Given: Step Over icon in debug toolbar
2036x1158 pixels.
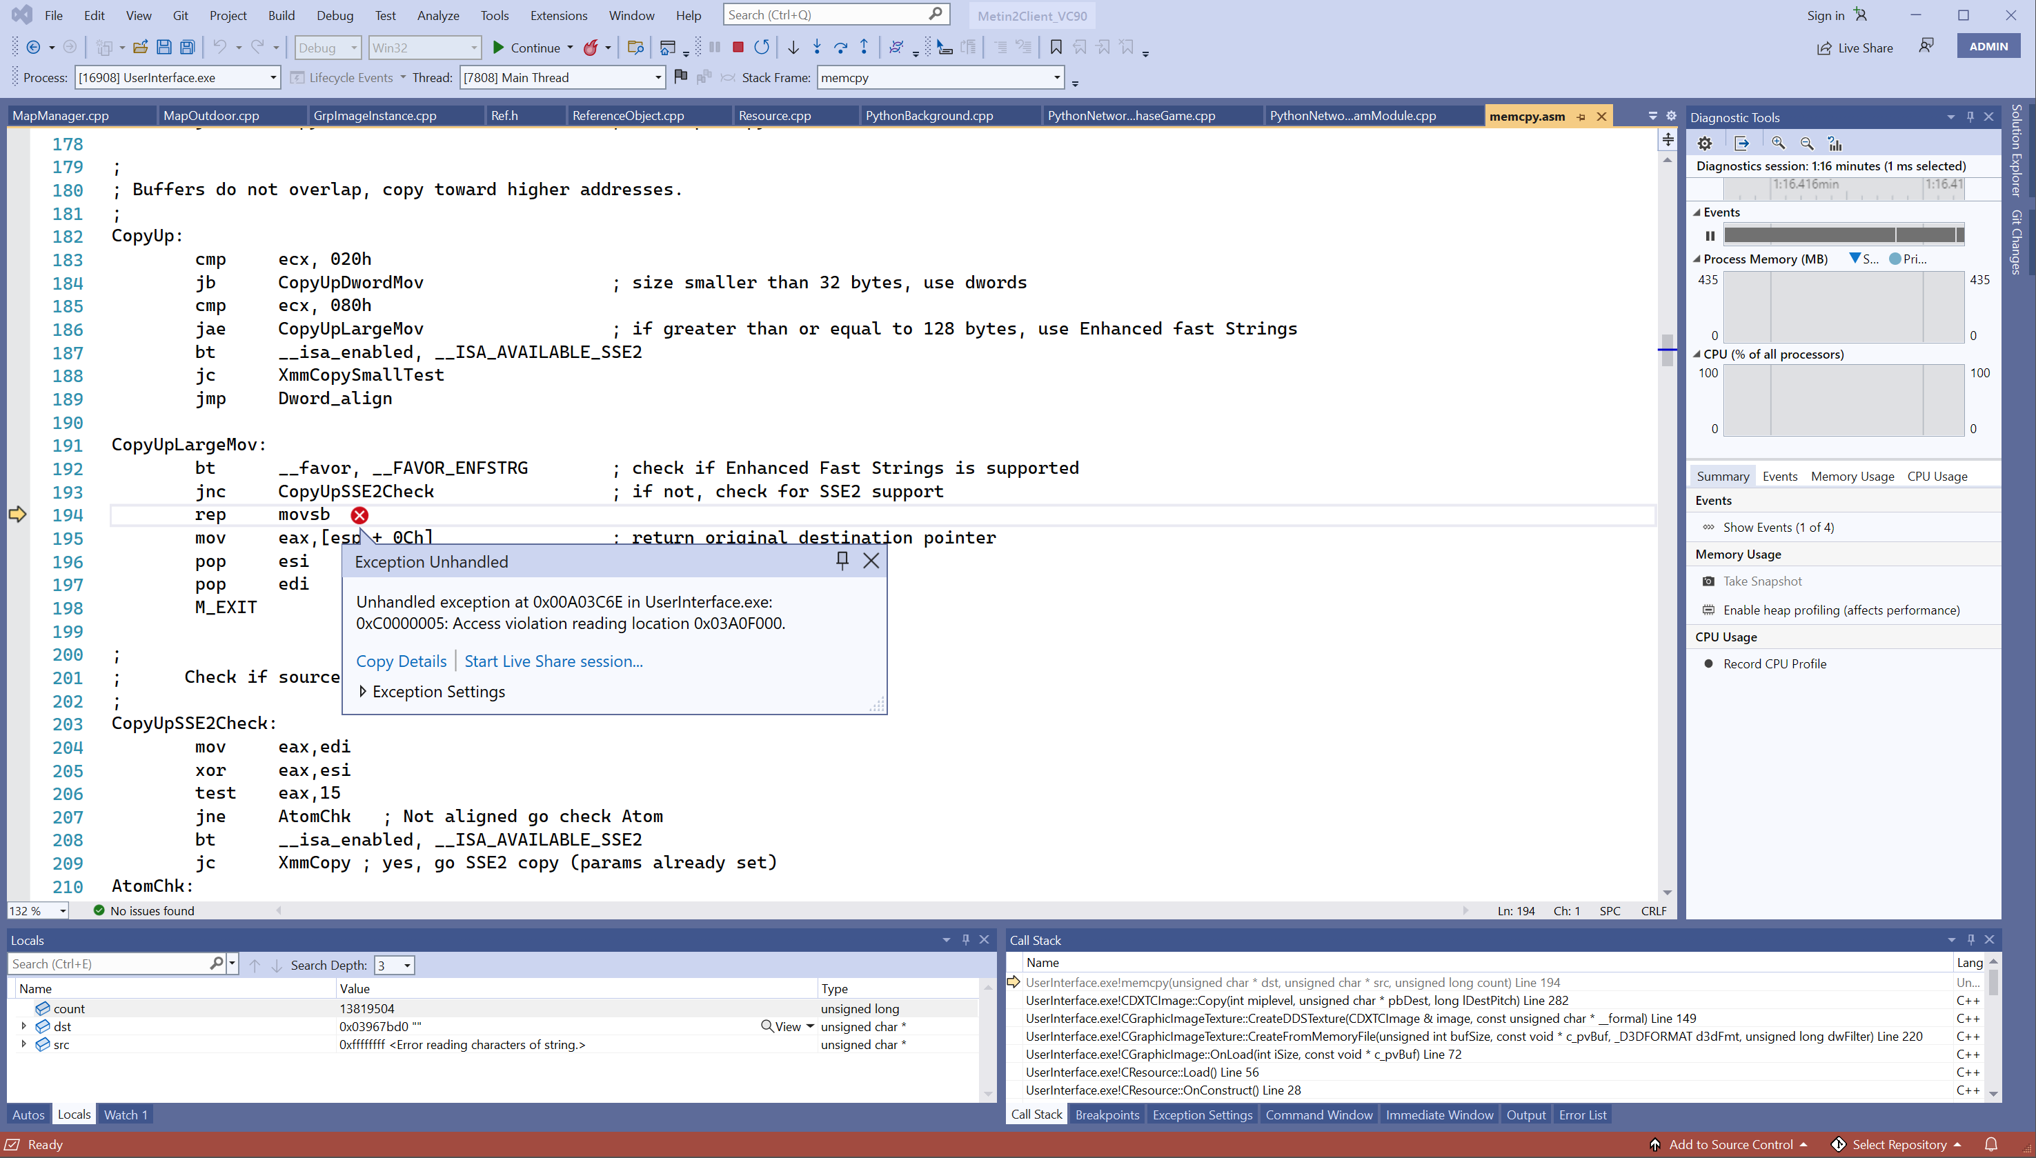Looking at the screenshot, I should [x=841, y=48].
